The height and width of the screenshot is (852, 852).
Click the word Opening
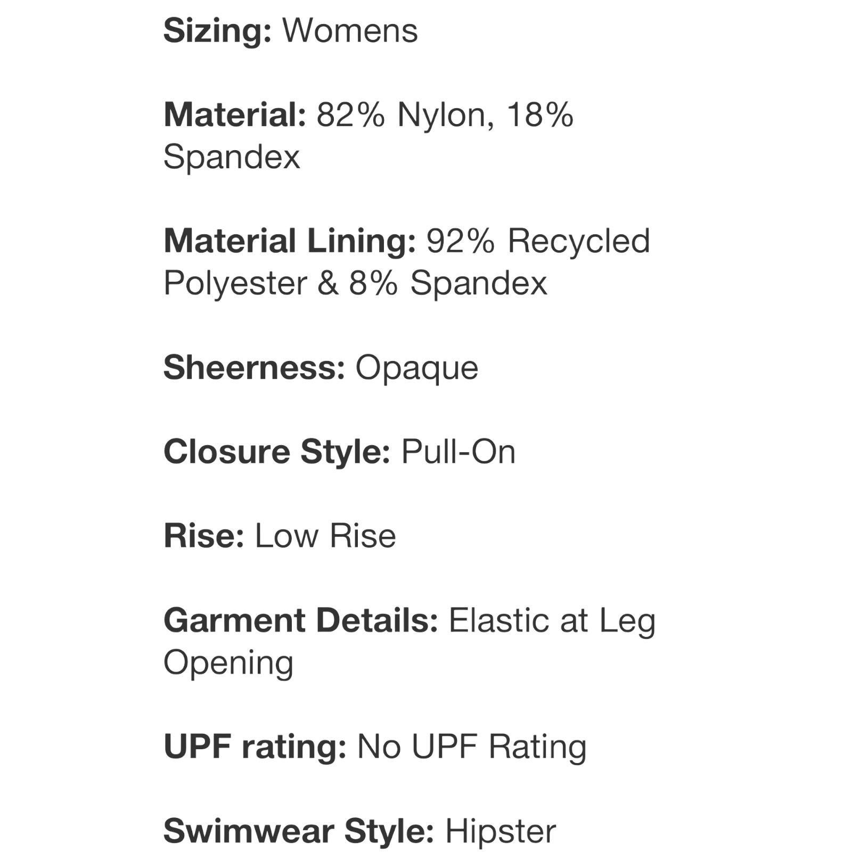pos(228,663)
